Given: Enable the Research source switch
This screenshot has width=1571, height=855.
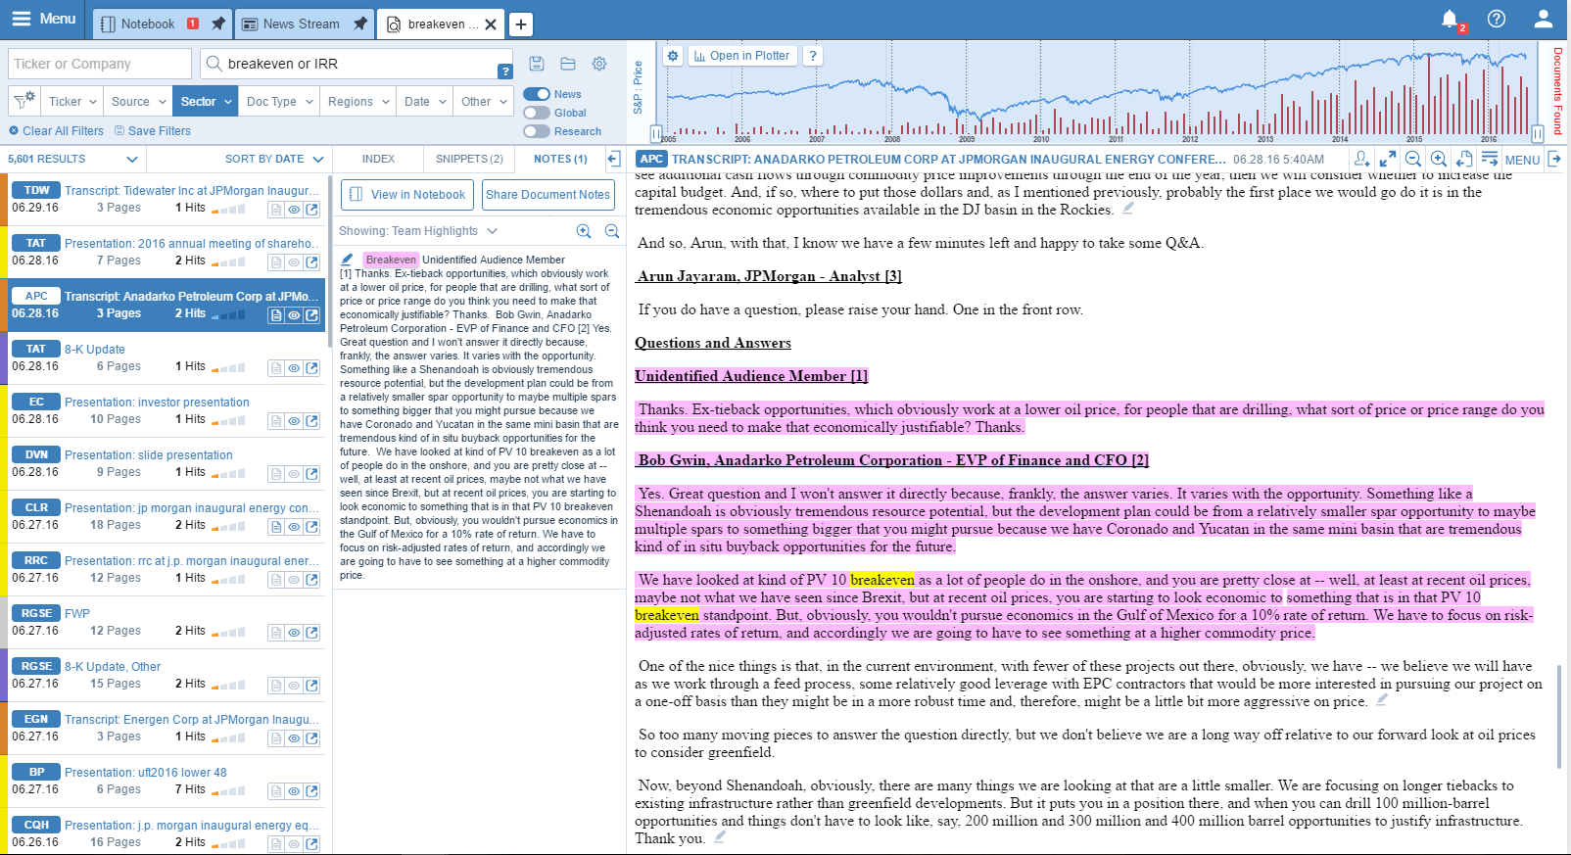Looking at the screenshot, I should pyautogui.click(x=537, y=131).
